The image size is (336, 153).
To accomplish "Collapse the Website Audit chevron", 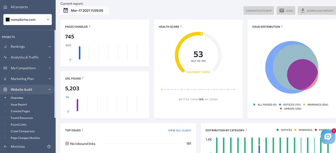I will coord(50,90).
